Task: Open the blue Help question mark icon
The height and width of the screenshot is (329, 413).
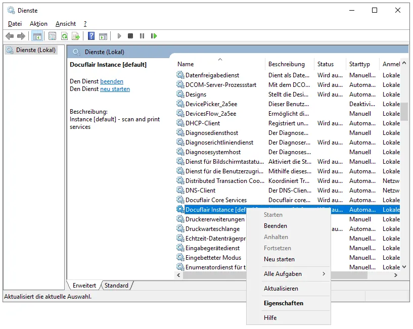Action: 91,36
